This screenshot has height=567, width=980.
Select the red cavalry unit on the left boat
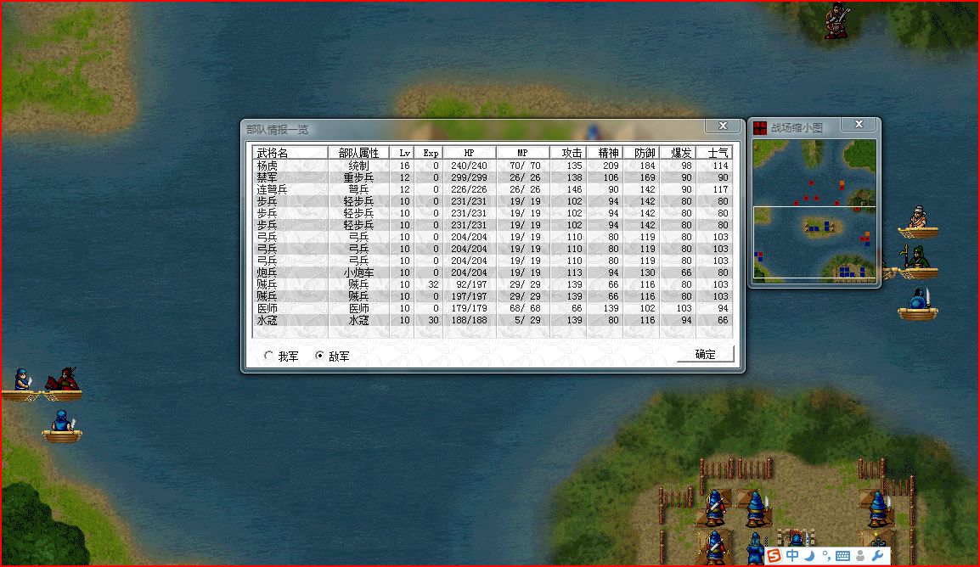coord(63,384)
